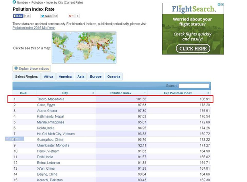247x182 pixels.
Task: Sort by the Pollution Index column header
Action: [x=120, y=93]
